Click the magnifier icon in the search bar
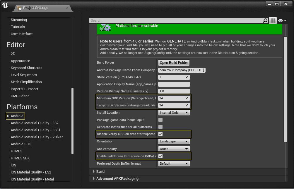Screen dimensions: 294x189 (x=265, y=20)
